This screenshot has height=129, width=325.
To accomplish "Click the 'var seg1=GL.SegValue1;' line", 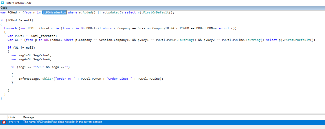I will pyautogui.click(x=31, y=56).
